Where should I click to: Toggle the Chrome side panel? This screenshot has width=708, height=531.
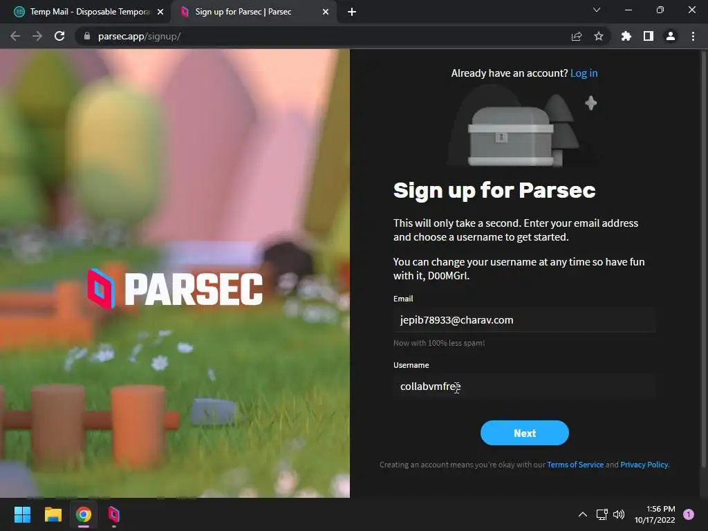pyautogui.click(x=649, y=36)
